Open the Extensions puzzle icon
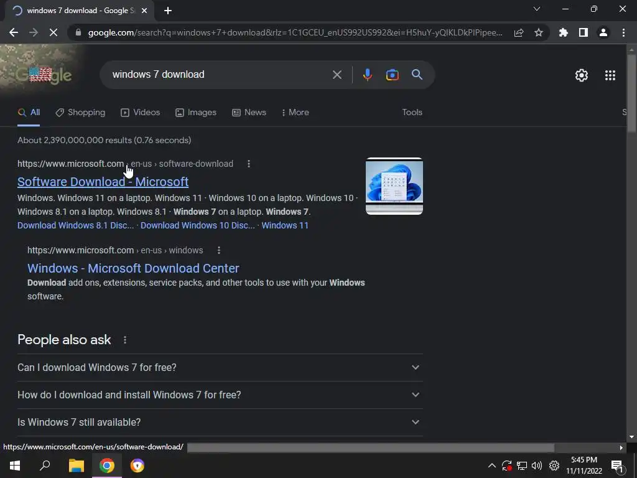 [x=564, y=32]
